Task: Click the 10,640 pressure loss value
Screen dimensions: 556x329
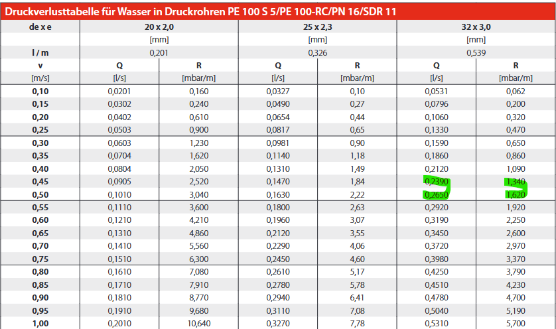Action: pyautogui.click(x=198, y=323)
